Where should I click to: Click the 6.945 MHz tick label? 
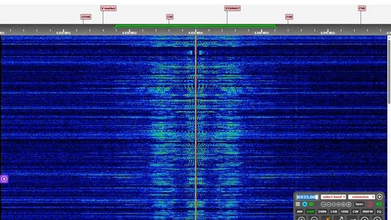point(327,32)
